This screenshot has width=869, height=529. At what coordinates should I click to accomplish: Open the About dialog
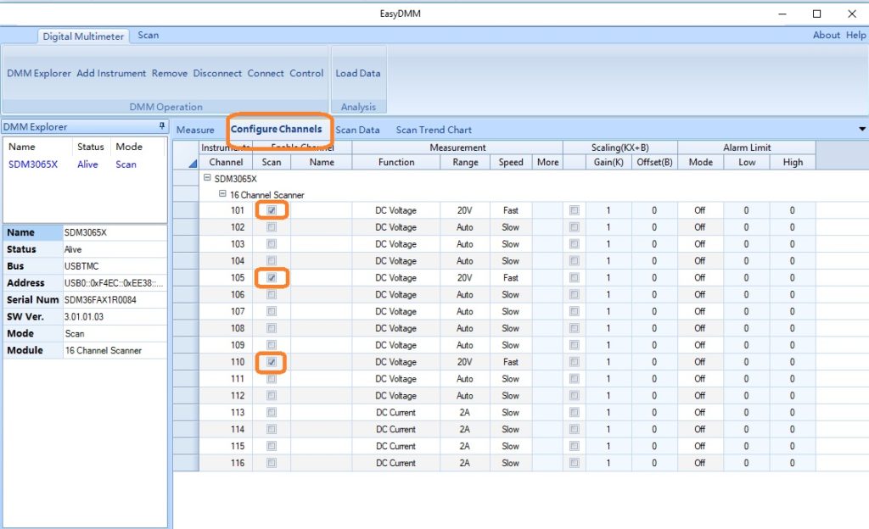826,35
